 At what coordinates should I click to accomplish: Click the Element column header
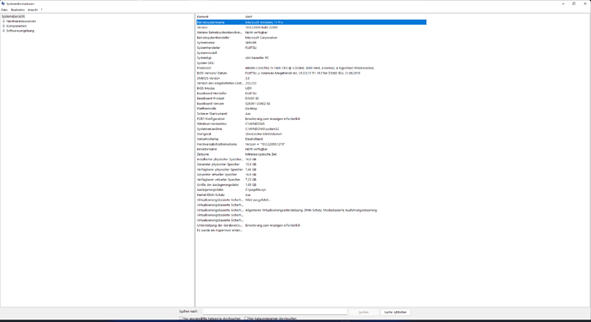(220, 17)
